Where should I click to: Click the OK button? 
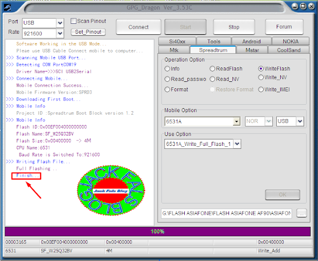pos(283,195)
